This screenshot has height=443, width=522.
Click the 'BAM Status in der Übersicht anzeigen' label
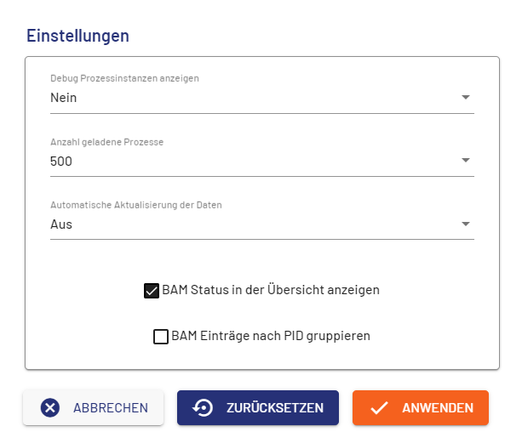click(x=271, y=290)
